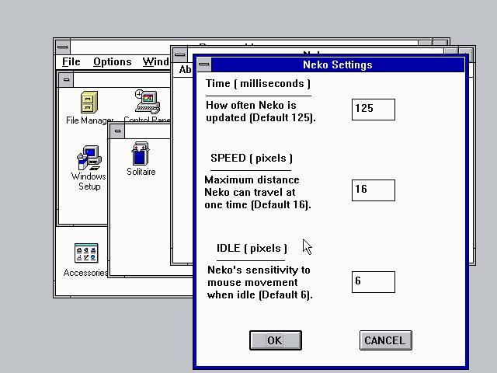Click the SPEED pixels field showing 16
Viewport: 497px width, 373px height.
pos(374,190)
